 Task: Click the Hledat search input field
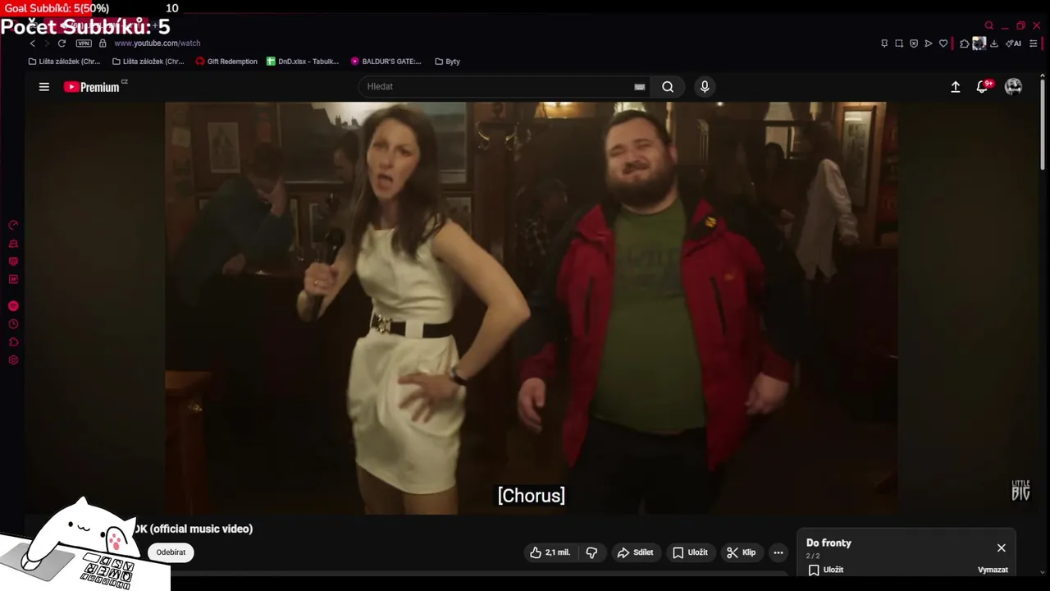pos(496,86)
